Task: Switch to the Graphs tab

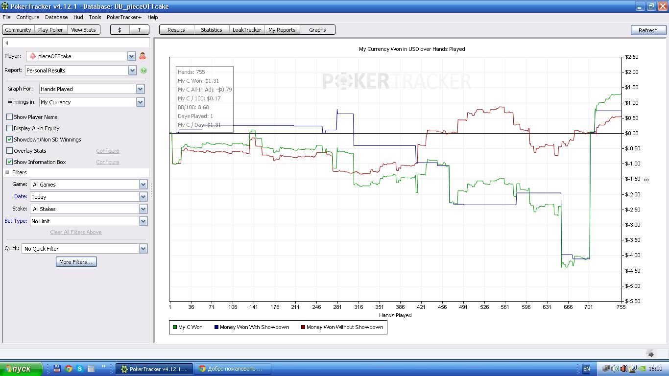Action: pyautogui.click(x=317, y=30)
